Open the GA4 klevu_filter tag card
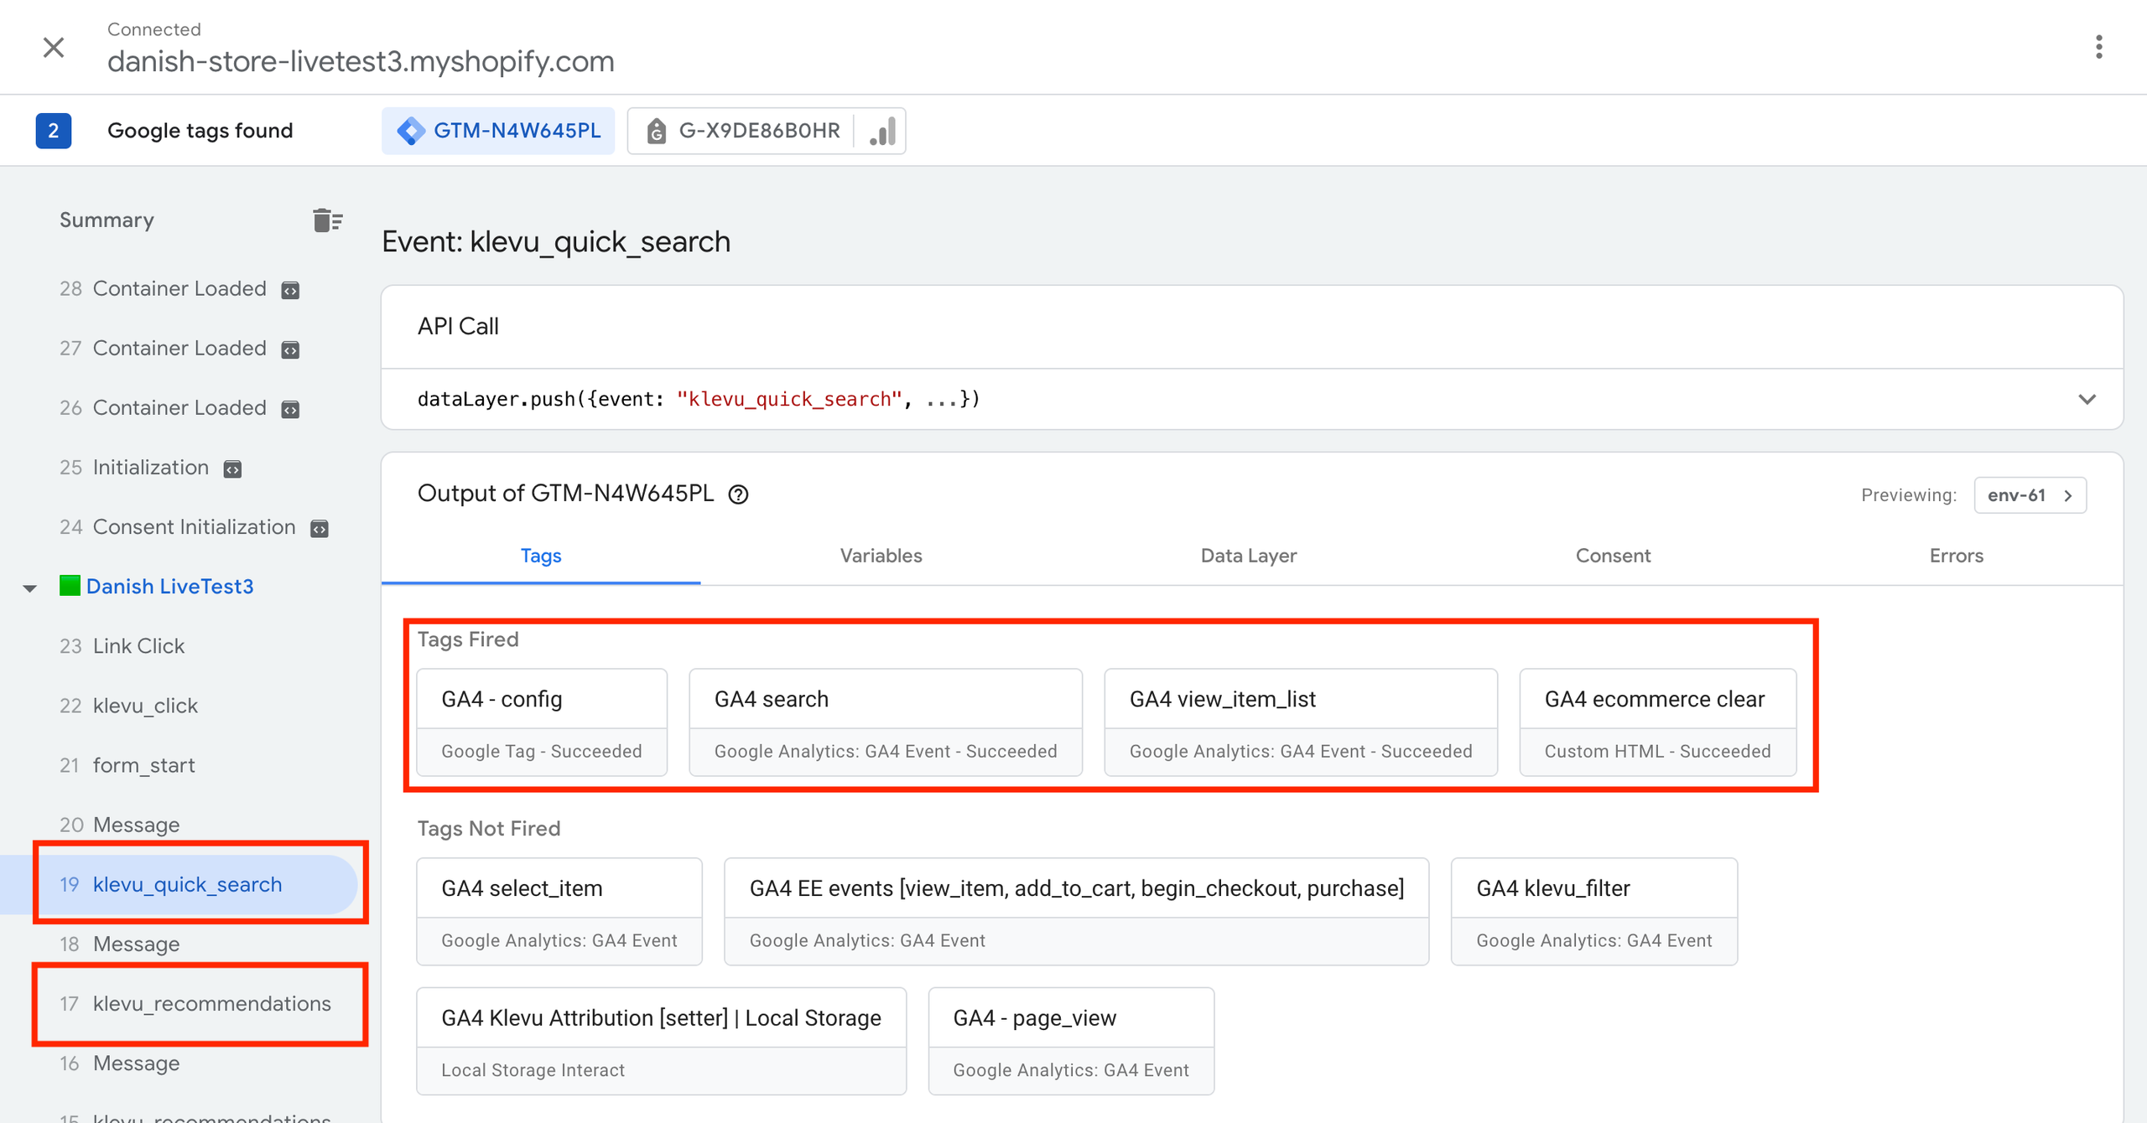 [1594, 912]
